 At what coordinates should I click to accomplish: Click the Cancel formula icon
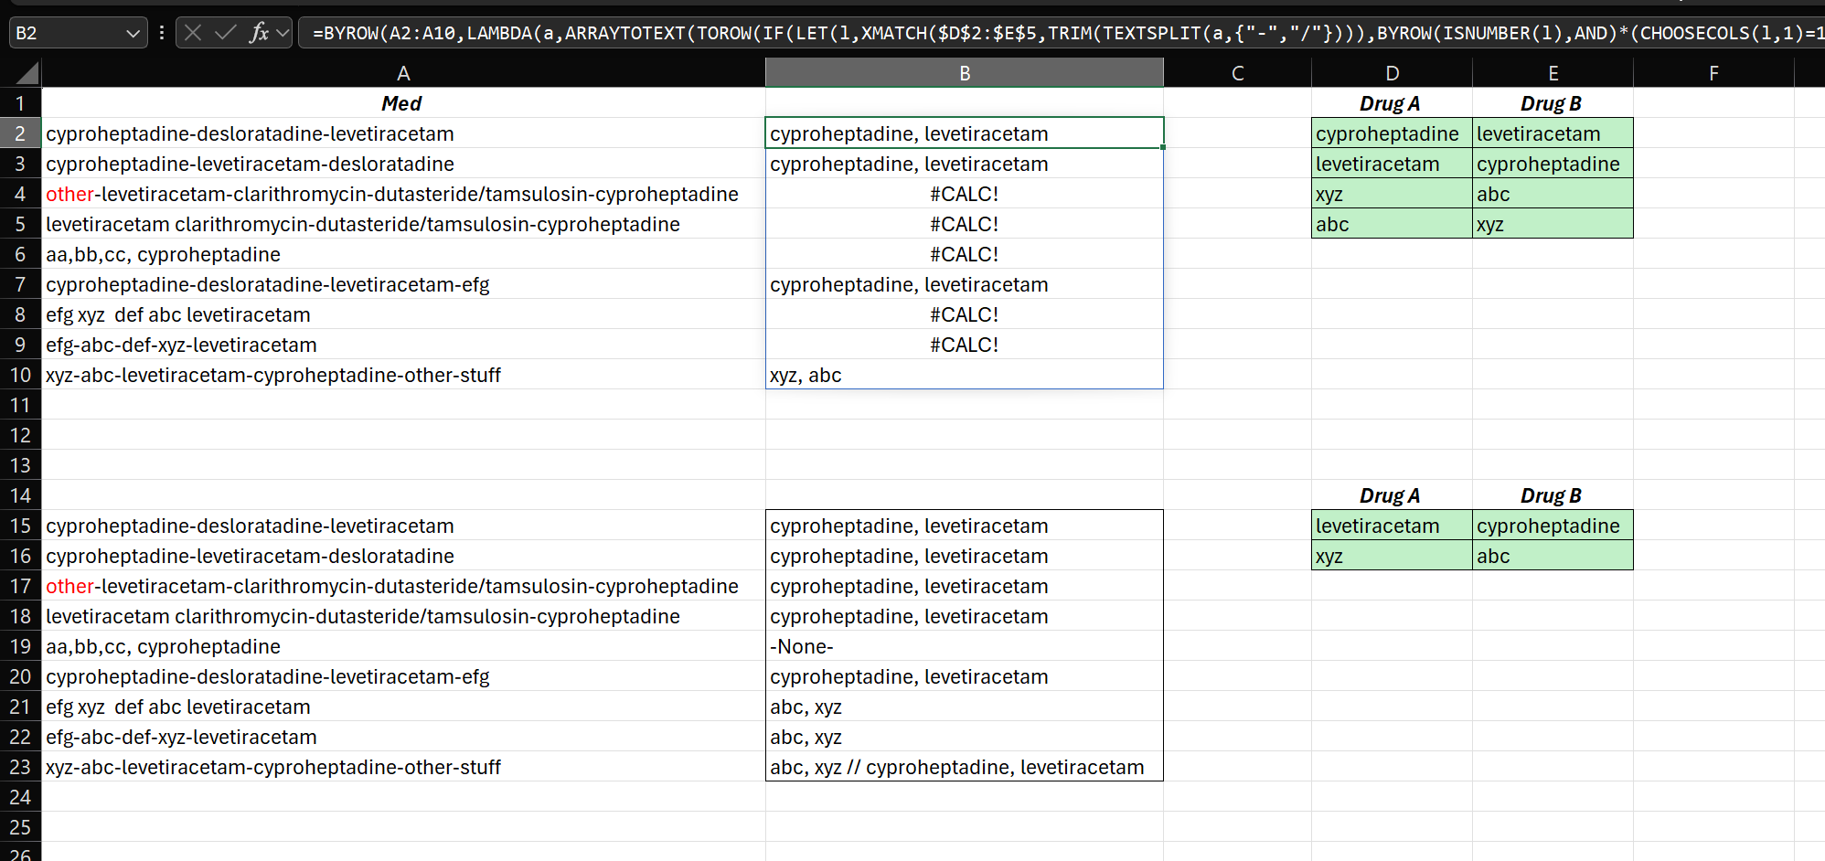coord(192,33)
